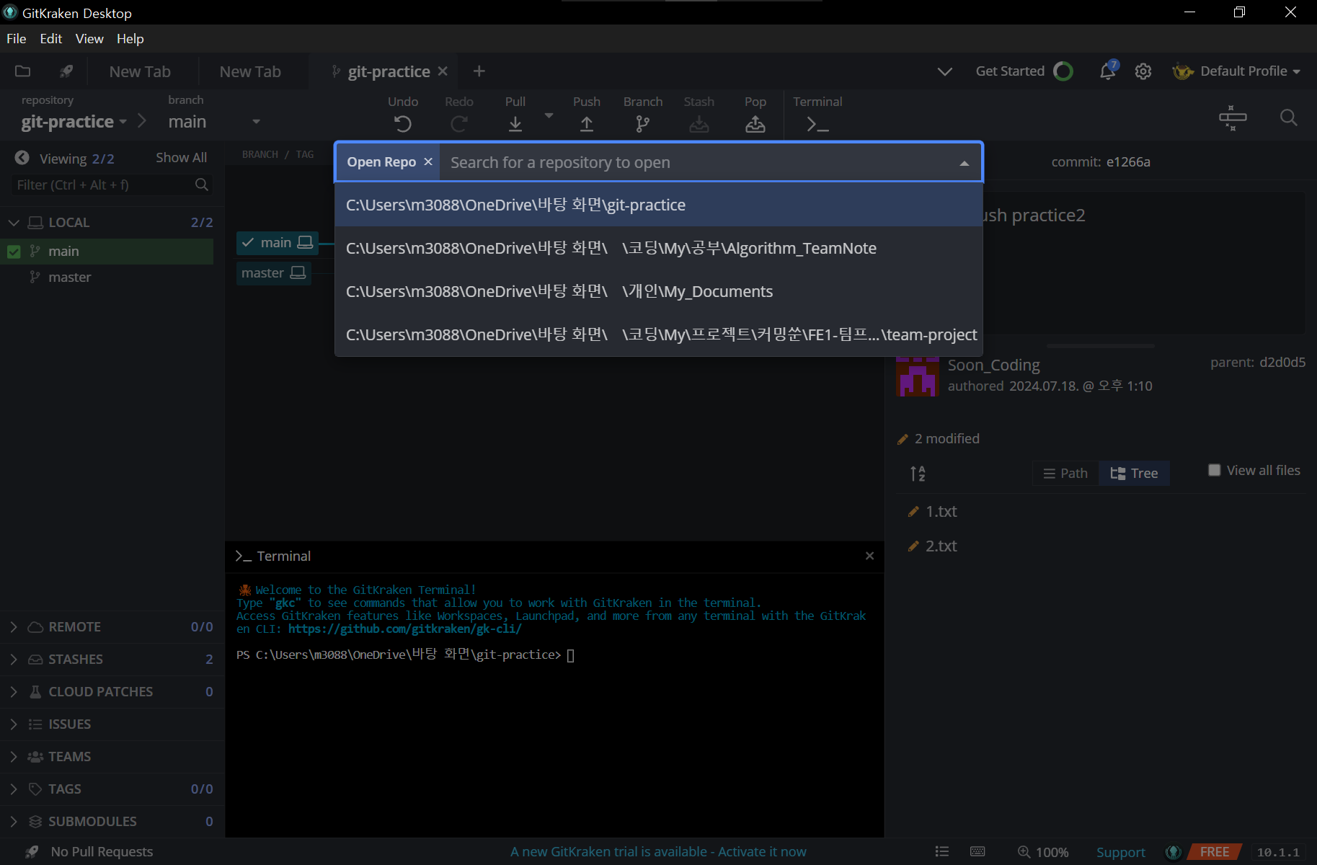Image resolution: width=1317 pixels, height=865 pixels.
Task: Open the Terminal toolbar icon
Action: click(x=817, y=124)
